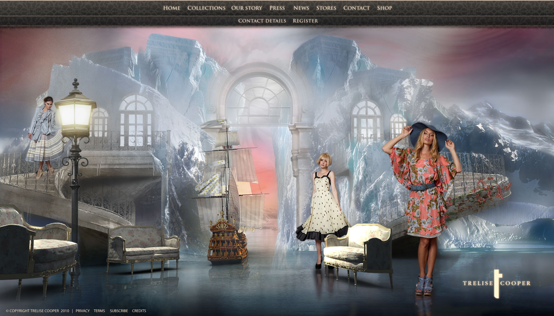Open the Contact Details submenu item
The height and width of the screenshot is (316, 554).
click(262, 21)
